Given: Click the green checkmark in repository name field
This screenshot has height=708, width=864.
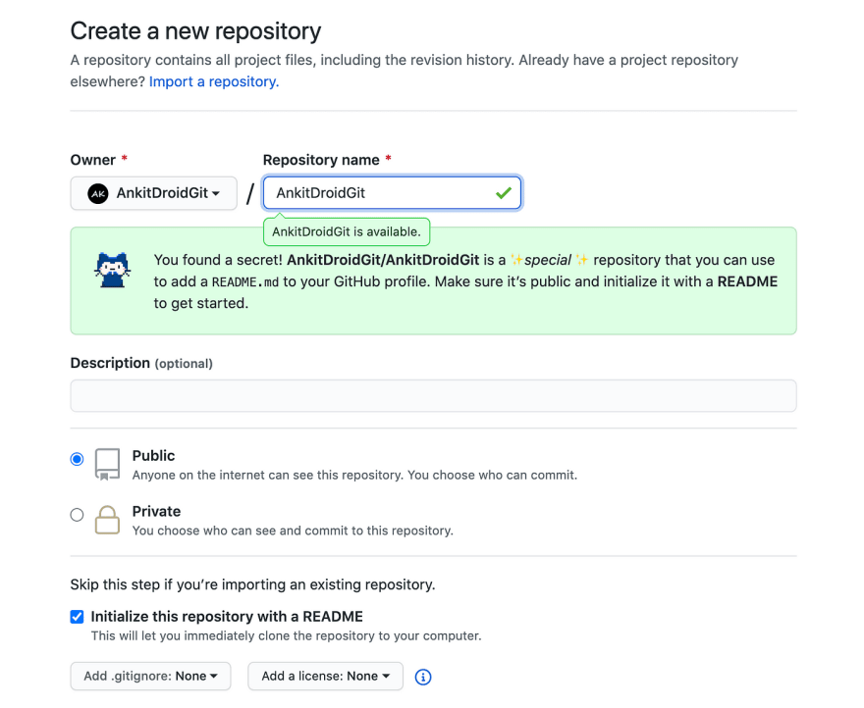Looking at the screenshot, I should click(503, 193).
